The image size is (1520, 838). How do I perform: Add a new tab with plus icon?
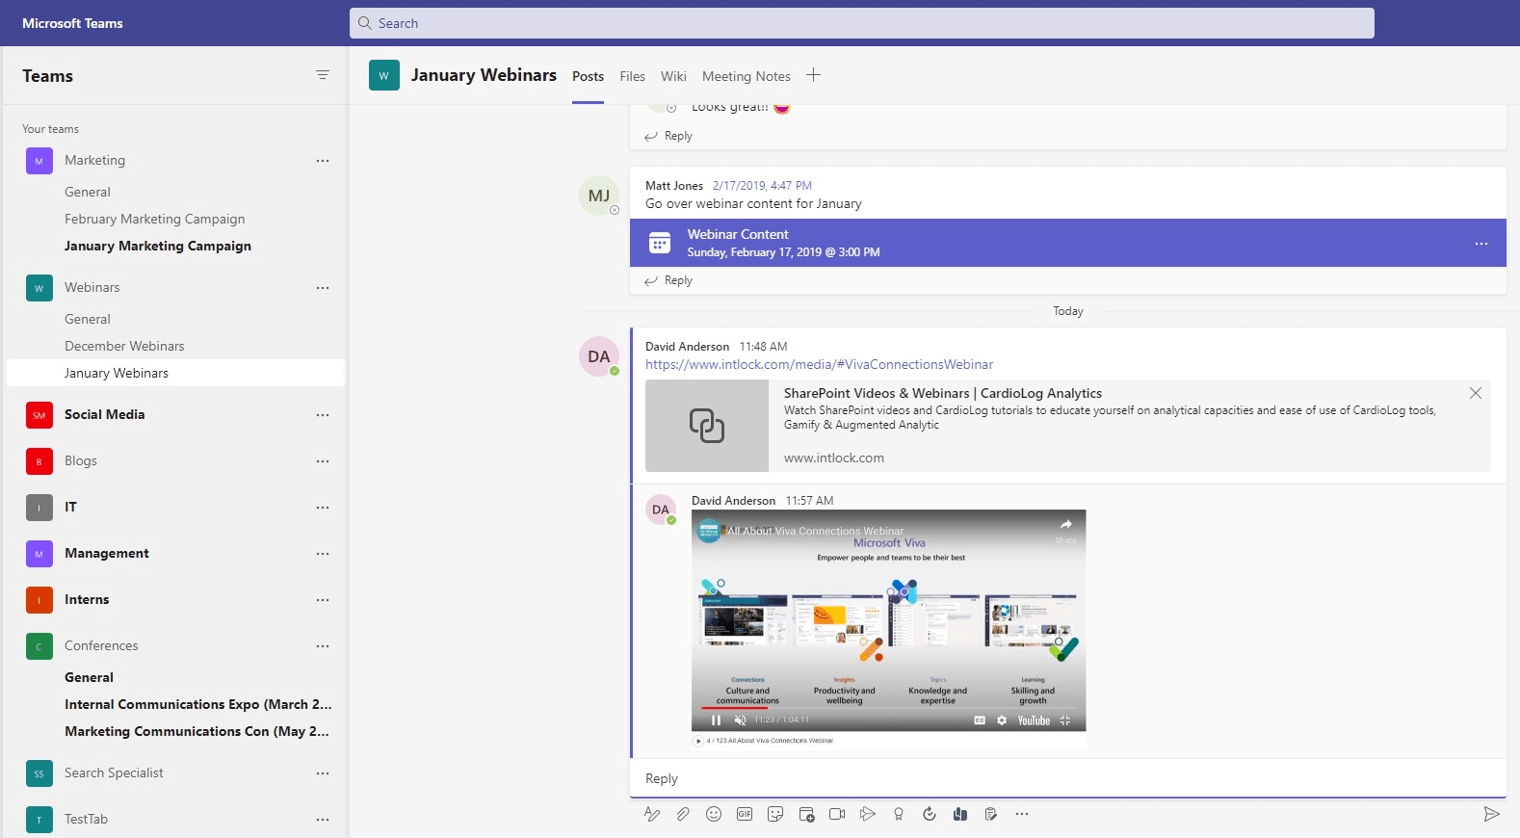[x=813, y=75]
